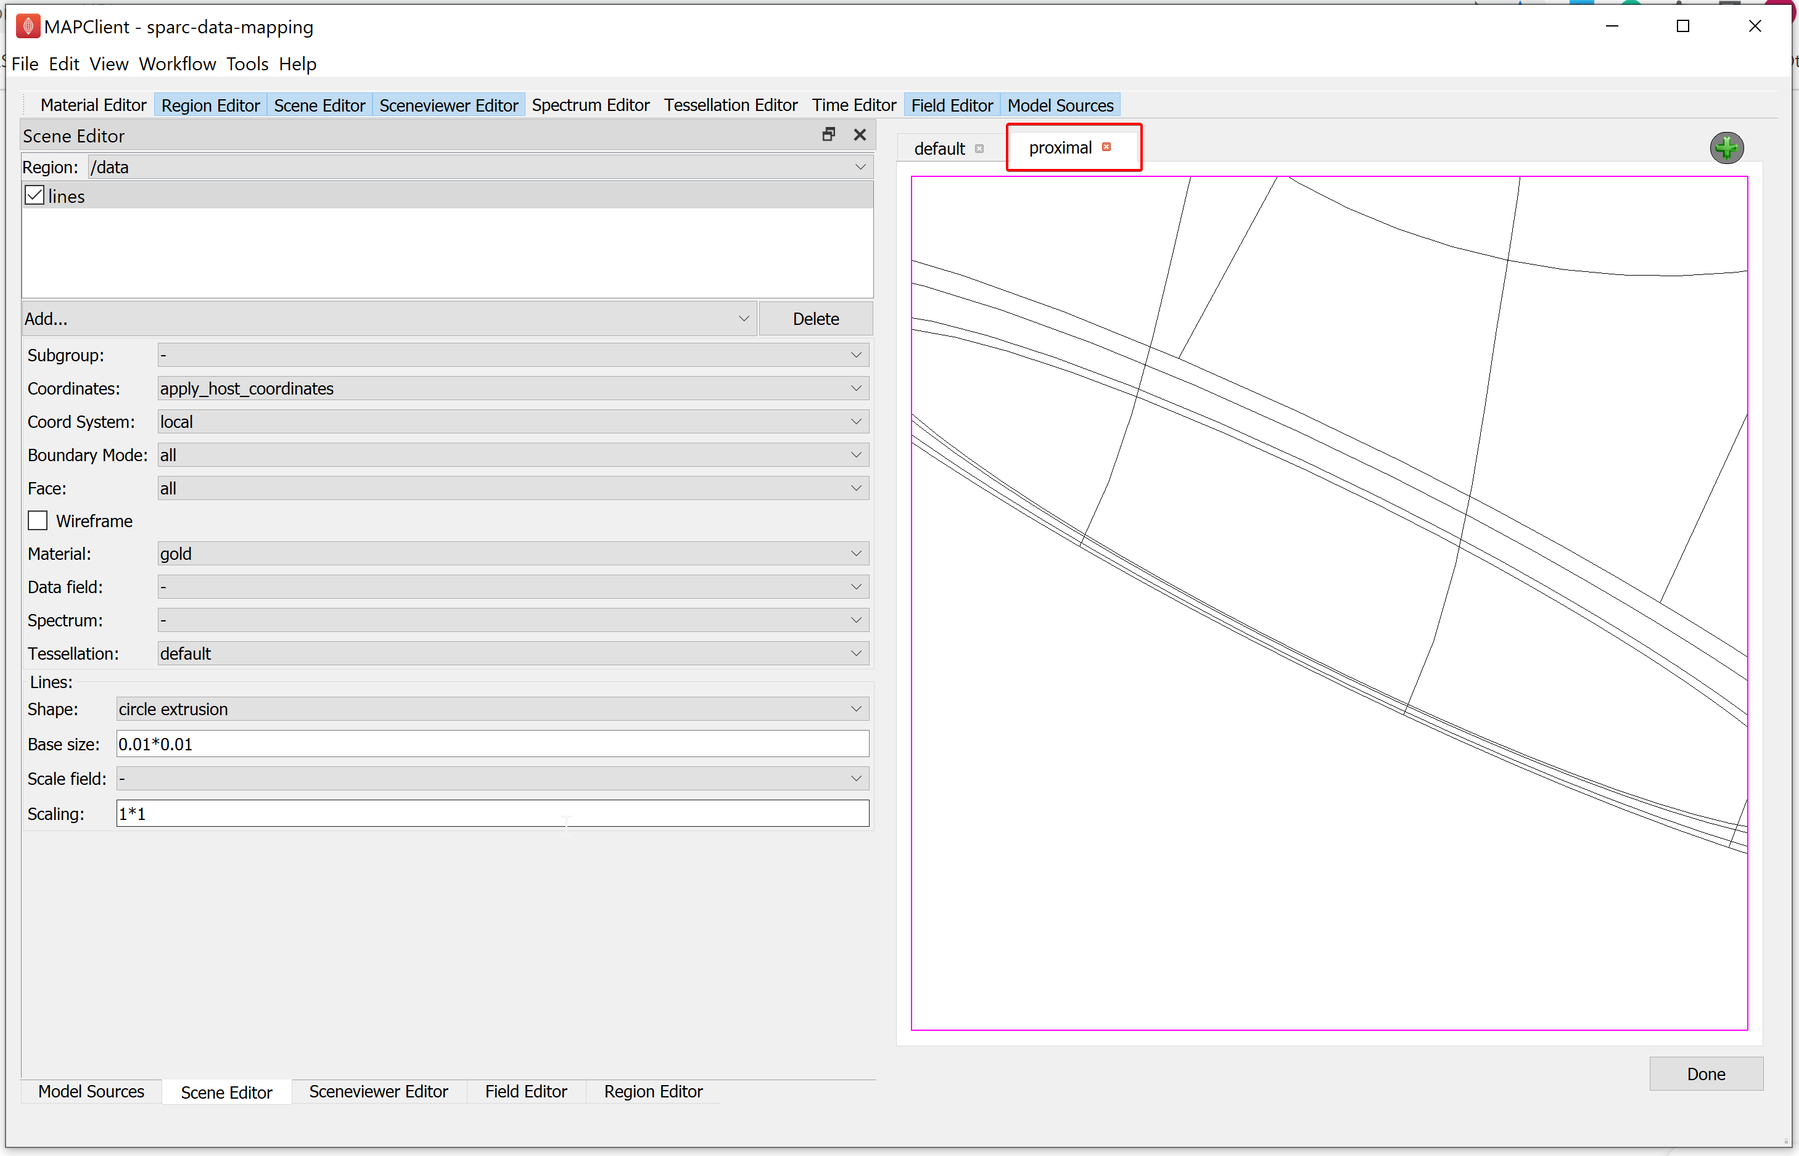
Task: Expand the Subgroup dropdown
Action: tap(514, 355)
